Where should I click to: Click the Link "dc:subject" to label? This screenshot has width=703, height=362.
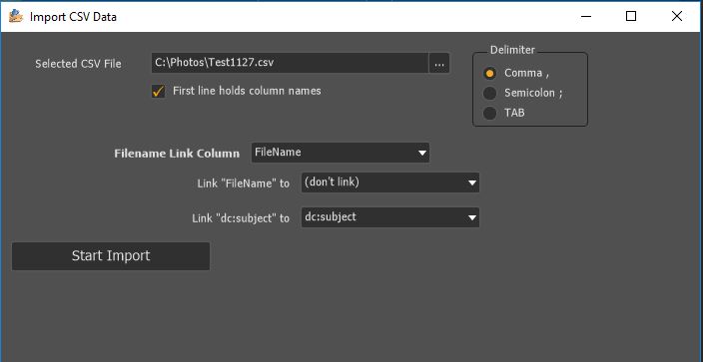click(x=241, y=218)
